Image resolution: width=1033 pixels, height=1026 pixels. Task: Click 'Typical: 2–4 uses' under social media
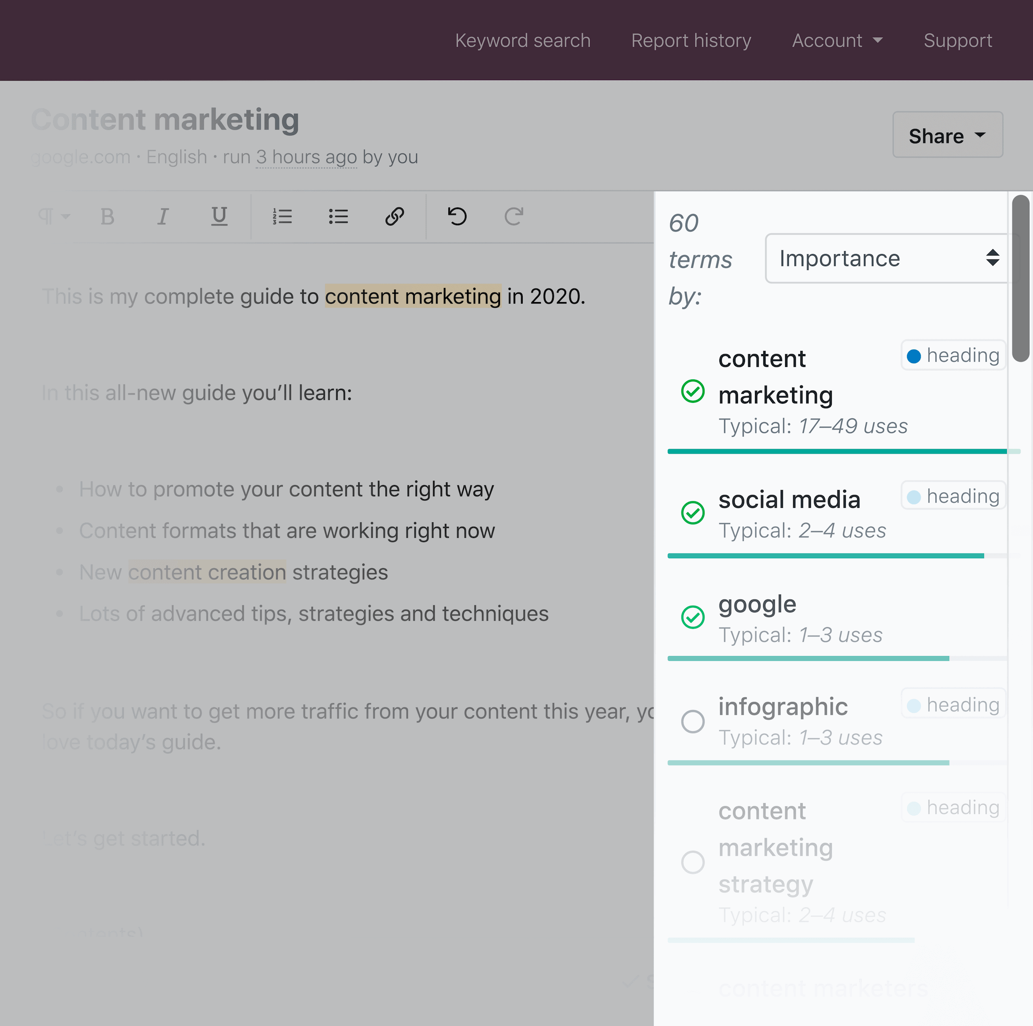click(802, 531)
